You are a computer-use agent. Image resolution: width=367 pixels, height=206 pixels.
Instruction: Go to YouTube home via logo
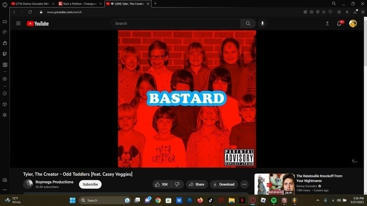[x=38, y=23]
